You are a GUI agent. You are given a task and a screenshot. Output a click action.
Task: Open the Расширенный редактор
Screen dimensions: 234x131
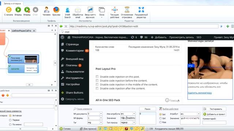point(141,10)
